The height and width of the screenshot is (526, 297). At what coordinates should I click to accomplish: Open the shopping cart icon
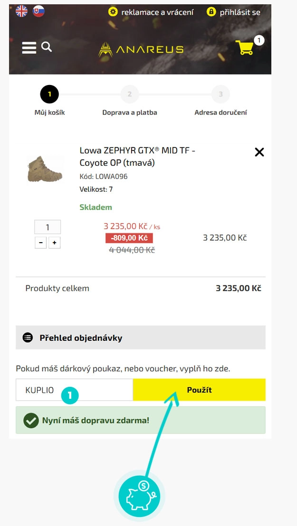coord(245,47)
